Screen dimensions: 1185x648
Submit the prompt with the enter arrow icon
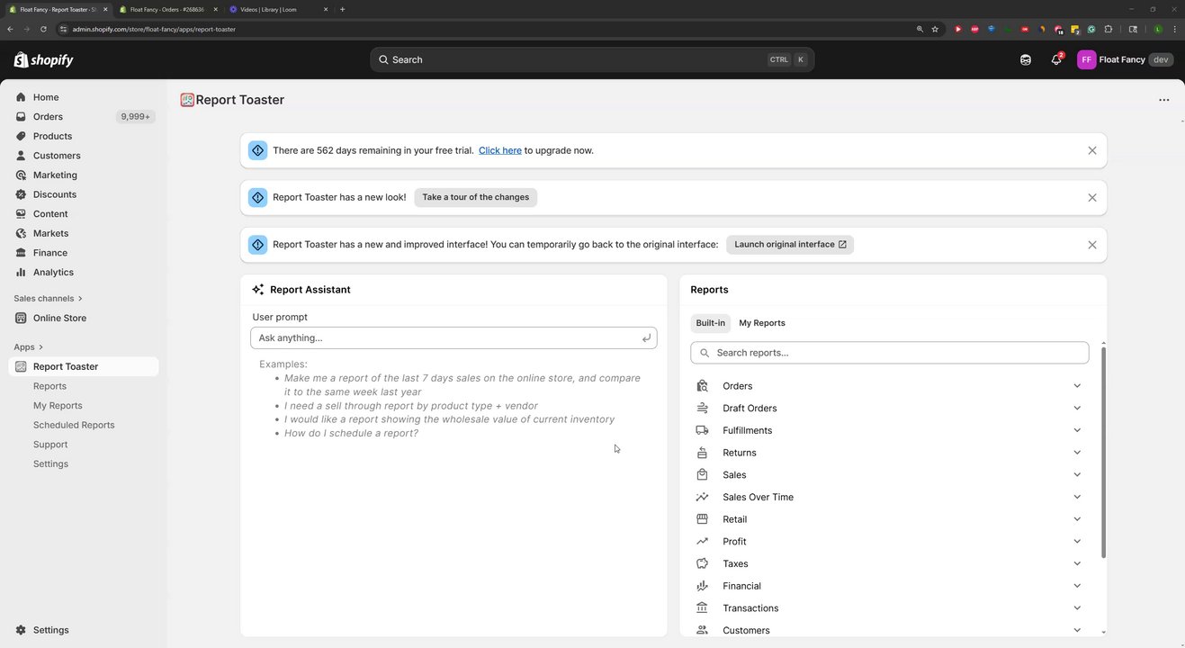[646, 338]
